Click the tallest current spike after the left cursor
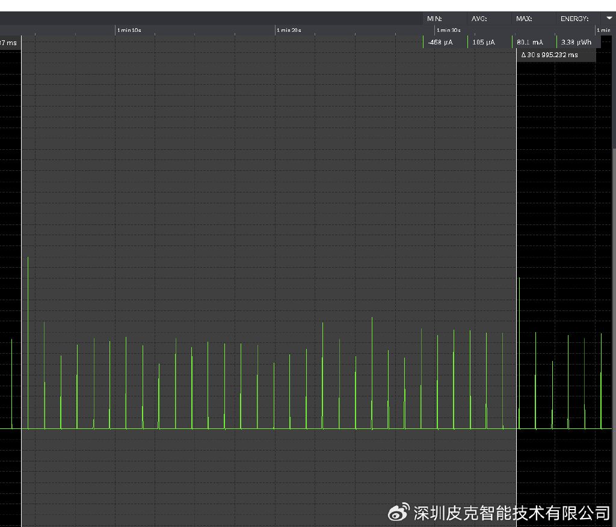Image resolution: width=616 pixels, height=527 pixels. [x=28, y=343]
